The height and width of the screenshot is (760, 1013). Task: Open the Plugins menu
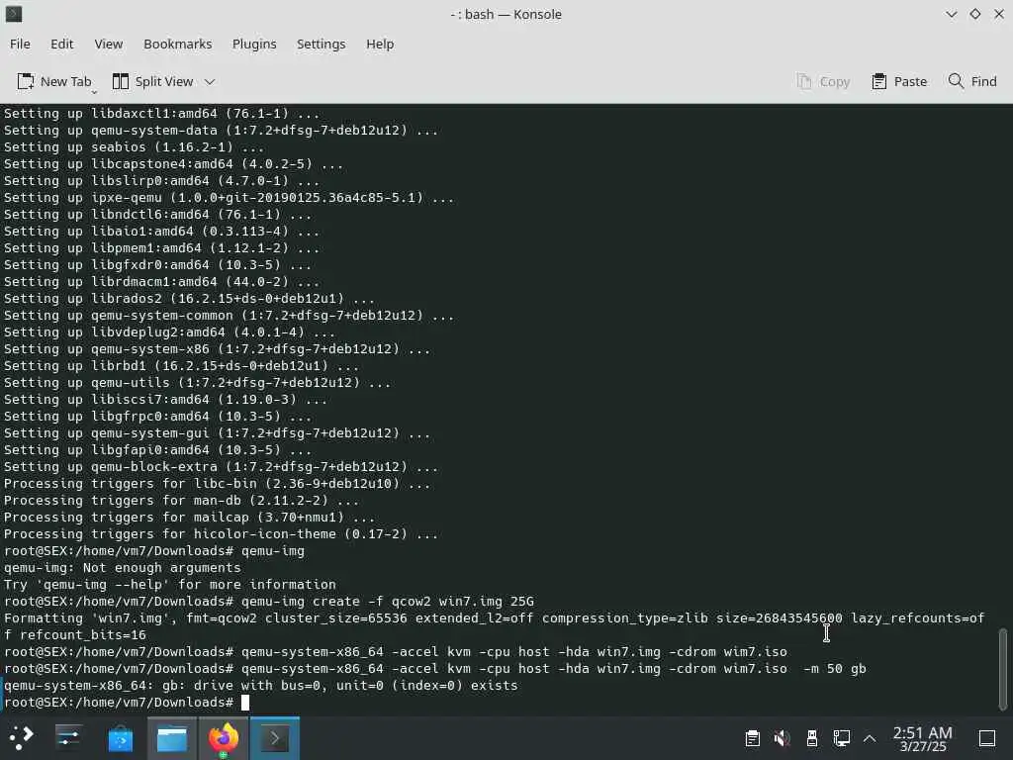254,44
